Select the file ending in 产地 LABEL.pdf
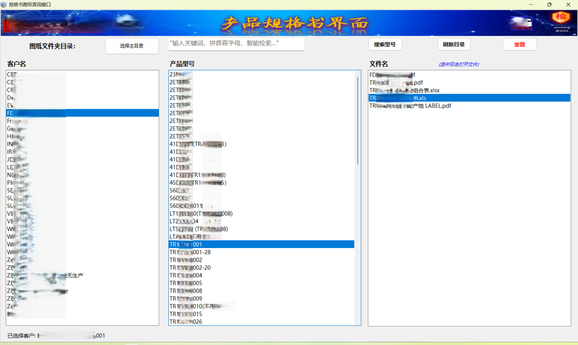This screenshot has width=578, height=345. point(410,106)
